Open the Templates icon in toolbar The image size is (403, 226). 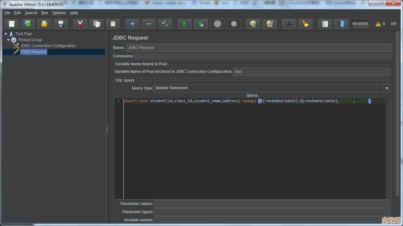pos(28,24)
